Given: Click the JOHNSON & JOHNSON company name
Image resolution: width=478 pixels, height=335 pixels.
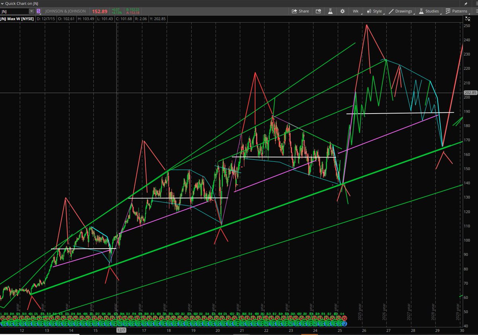Looking at the screenshot, I should pos(65,11).
